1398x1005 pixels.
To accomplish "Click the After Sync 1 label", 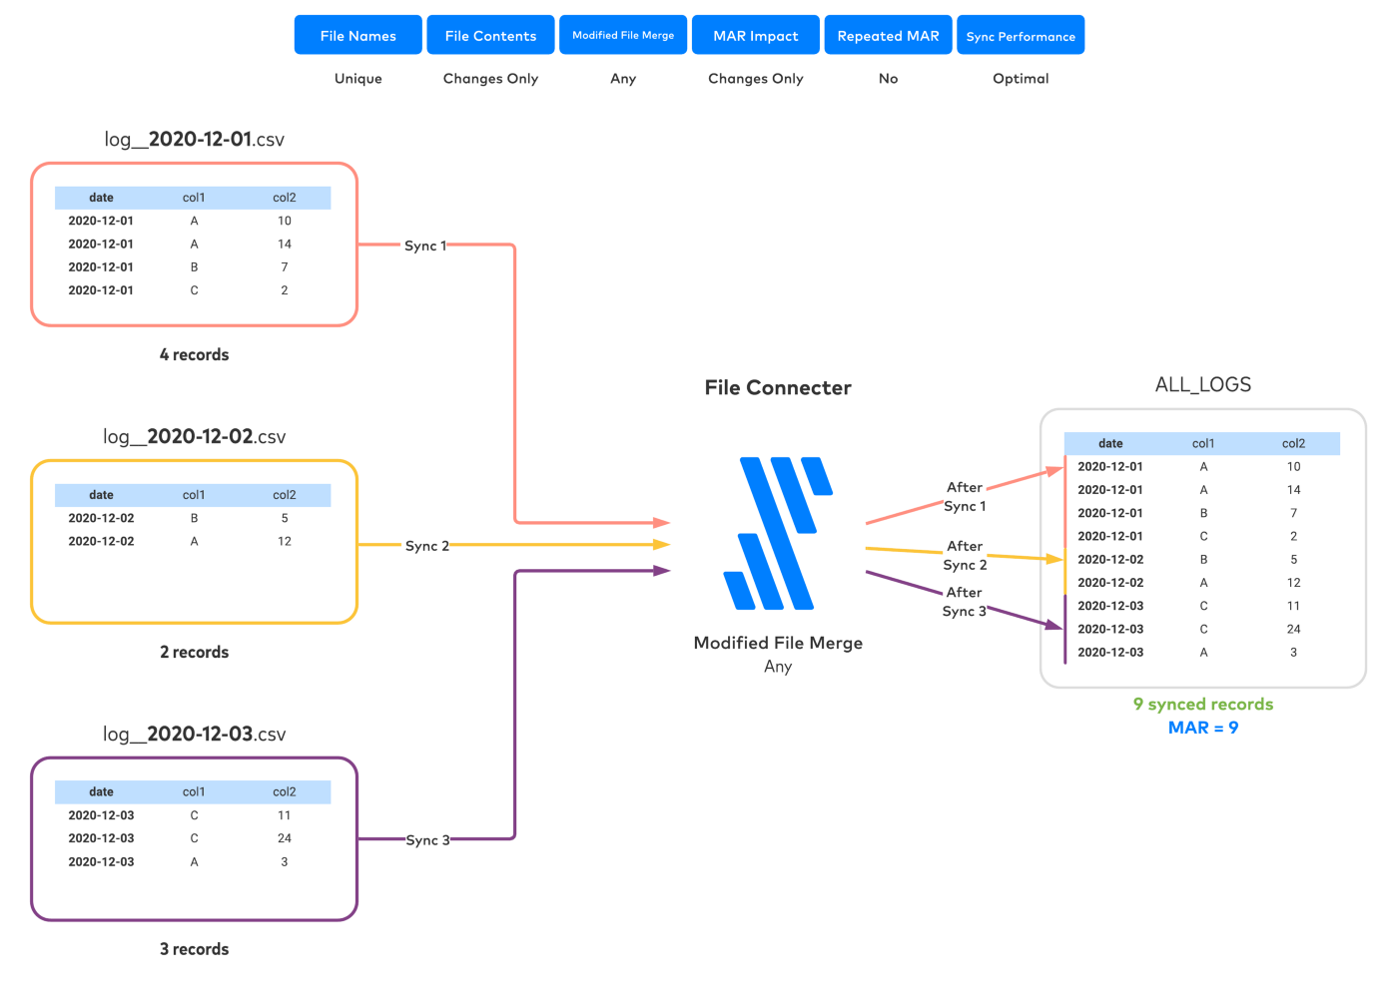I will tap(965, 497).
